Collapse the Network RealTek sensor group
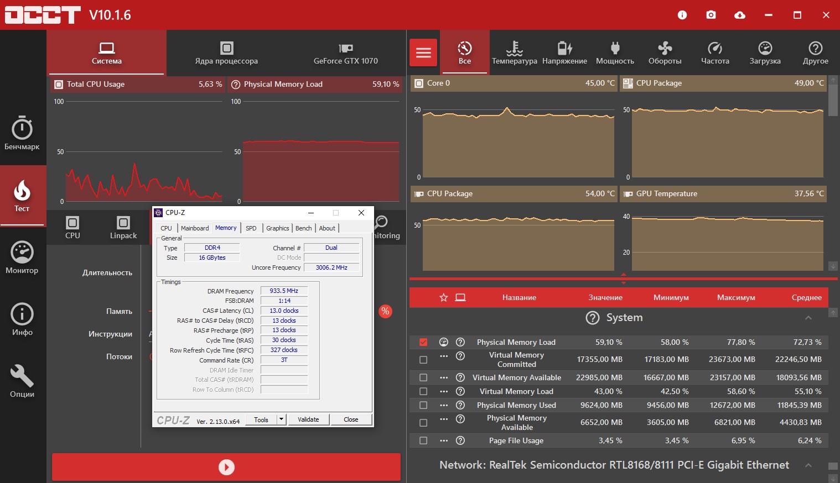Screen dimensions: 840x483 pos(808,465)
